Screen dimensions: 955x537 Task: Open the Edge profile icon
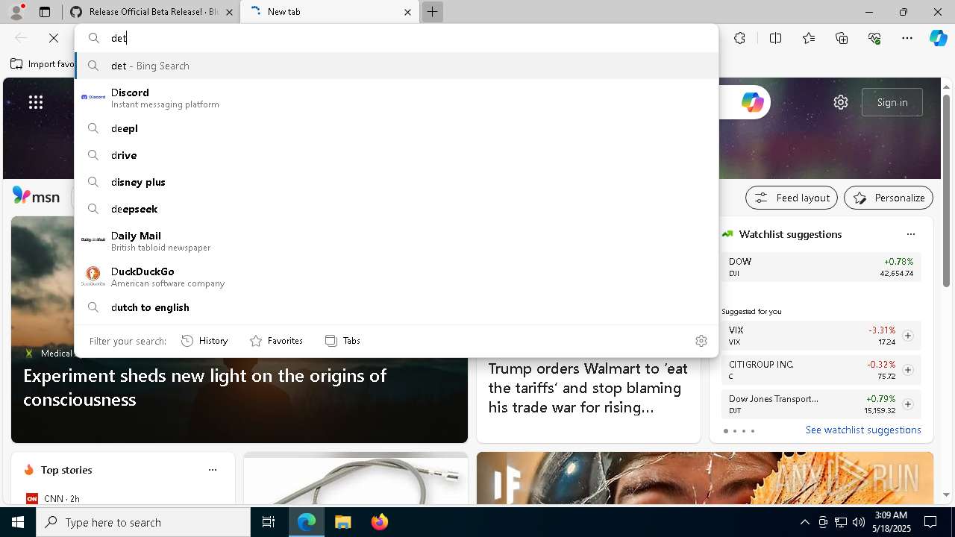tap(16, 12)
